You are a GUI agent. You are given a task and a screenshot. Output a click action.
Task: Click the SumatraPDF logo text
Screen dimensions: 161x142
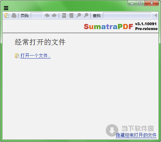[x=108, y=27]
